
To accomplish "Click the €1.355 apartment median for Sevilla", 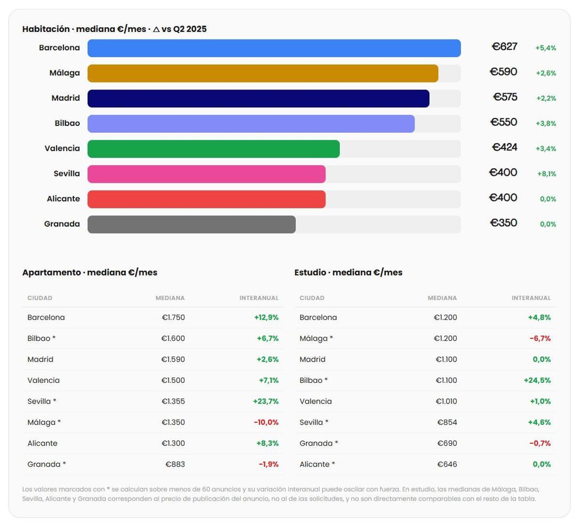I will click(x=173, y=401).
